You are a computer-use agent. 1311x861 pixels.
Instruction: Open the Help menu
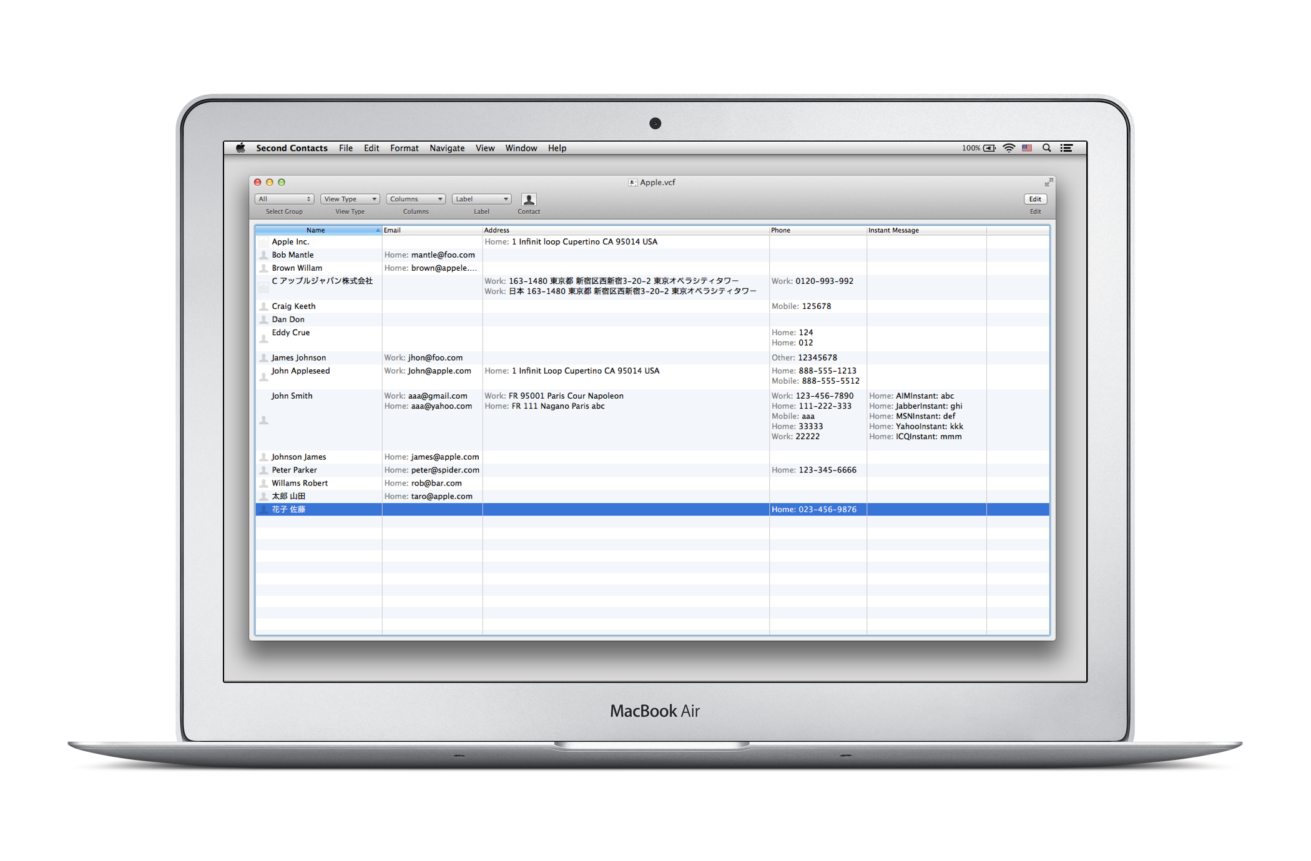tap(557, 148)
